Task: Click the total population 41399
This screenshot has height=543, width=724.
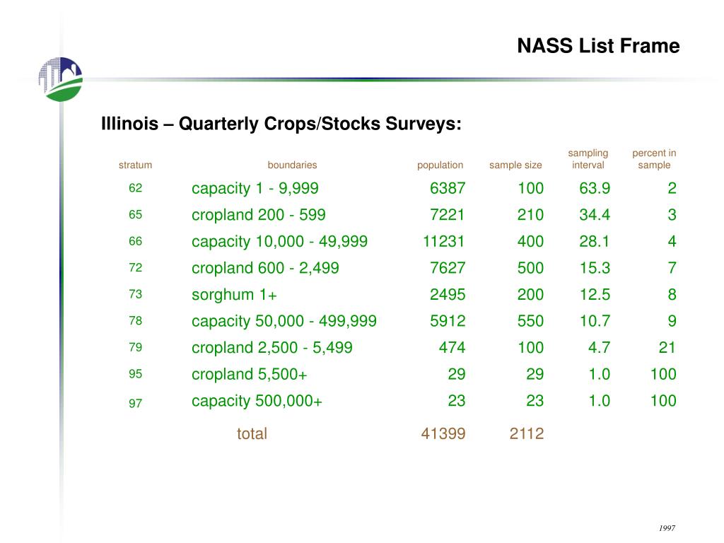Action: tap(443, 433)
